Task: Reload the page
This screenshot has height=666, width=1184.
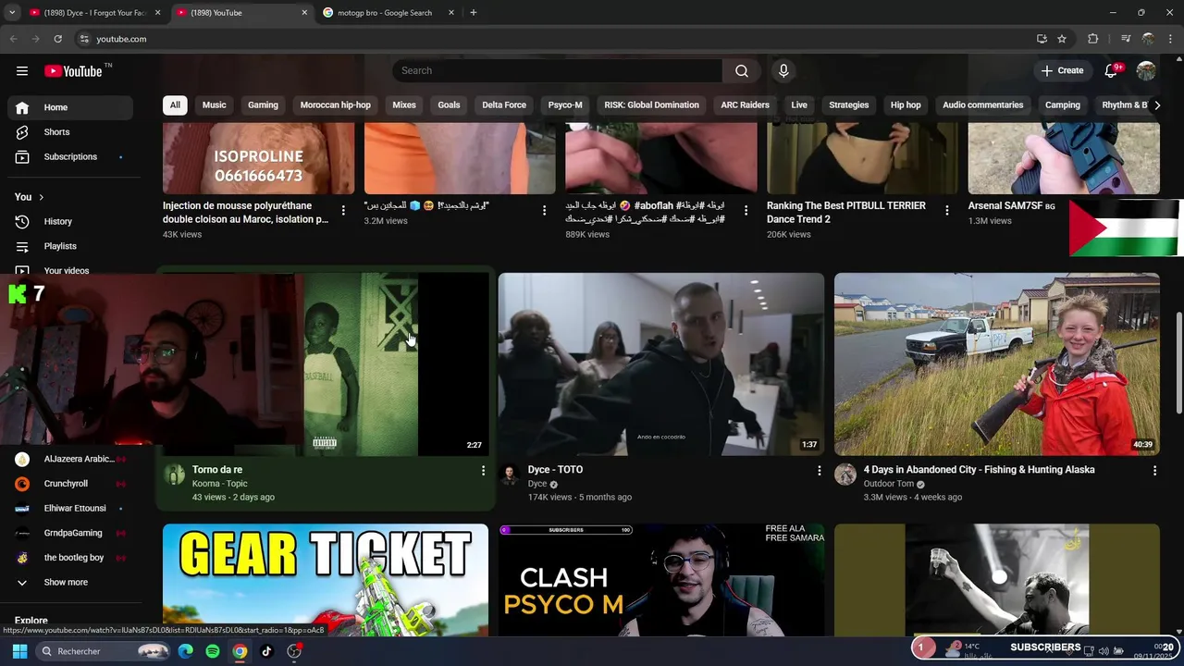Action: [57, 39]
